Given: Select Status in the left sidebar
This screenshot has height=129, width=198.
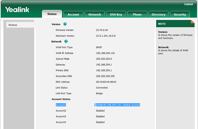Looking at the screenshot, I should [x=20, y=25].
